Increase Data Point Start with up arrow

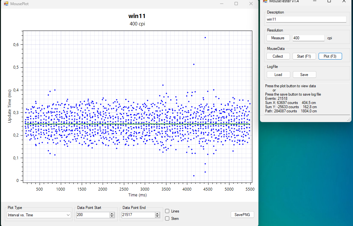pos(112,213)
